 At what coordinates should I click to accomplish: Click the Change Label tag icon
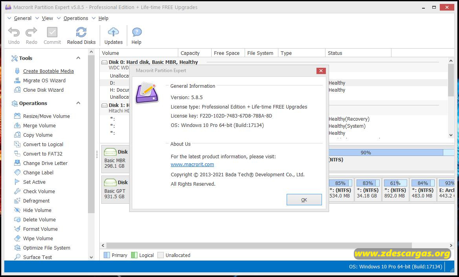tap(18, 172)
